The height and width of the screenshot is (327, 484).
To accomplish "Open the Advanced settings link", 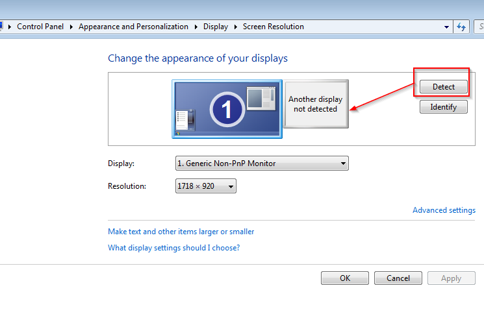I will pos(444,210).
